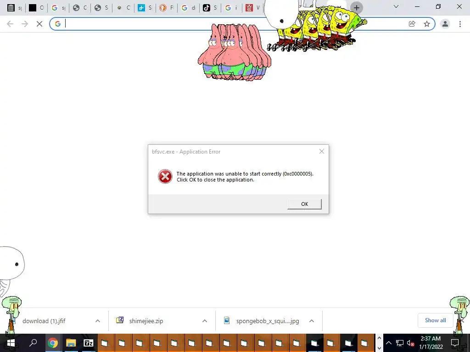Stop loading the page
Image resolution: width=470 pixels, height=352 pixels.
point(39,24)
